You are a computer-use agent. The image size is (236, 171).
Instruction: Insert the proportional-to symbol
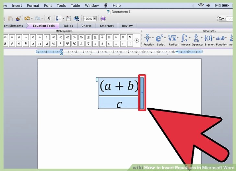tap(53, 37)
